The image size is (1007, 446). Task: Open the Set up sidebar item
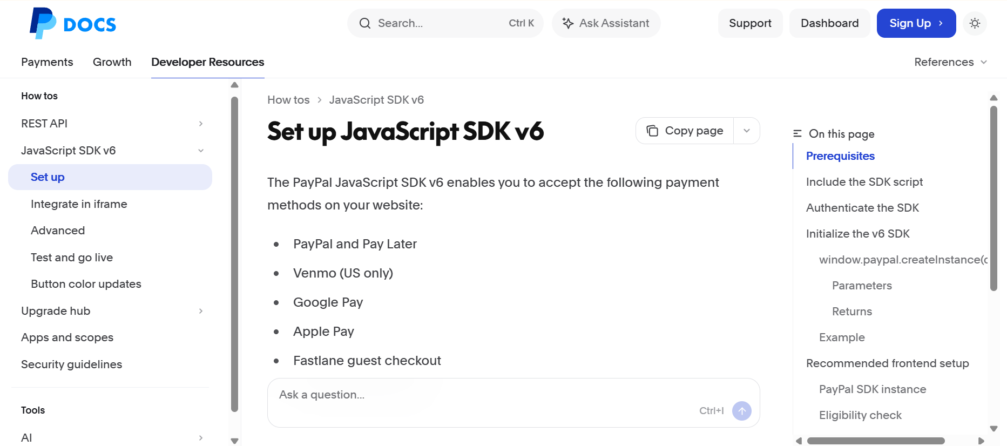pos(110,177)
